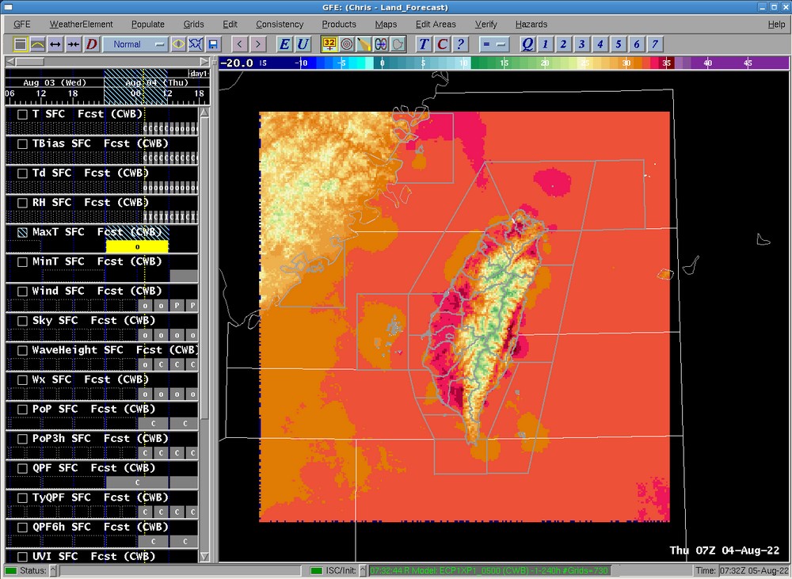Viewport: 792px width, 579px height.
Task: Click the hatched time range on Aug 04
Action: coord(135,87)
